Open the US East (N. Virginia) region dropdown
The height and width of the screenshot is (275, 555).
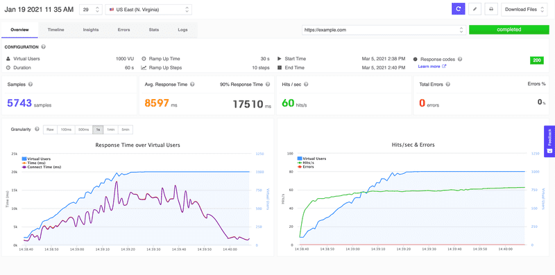point(148,10)
